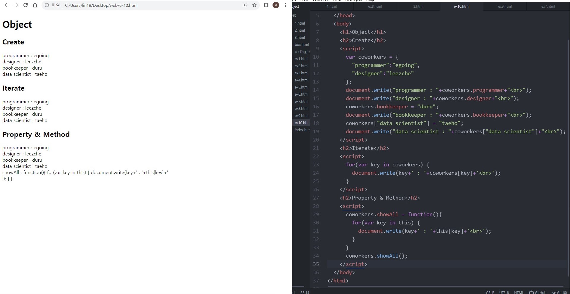Viewport: 570px width, 294px height.
Task: Click the 'Object' heading in the browser page
Action: tap(17, 25)
